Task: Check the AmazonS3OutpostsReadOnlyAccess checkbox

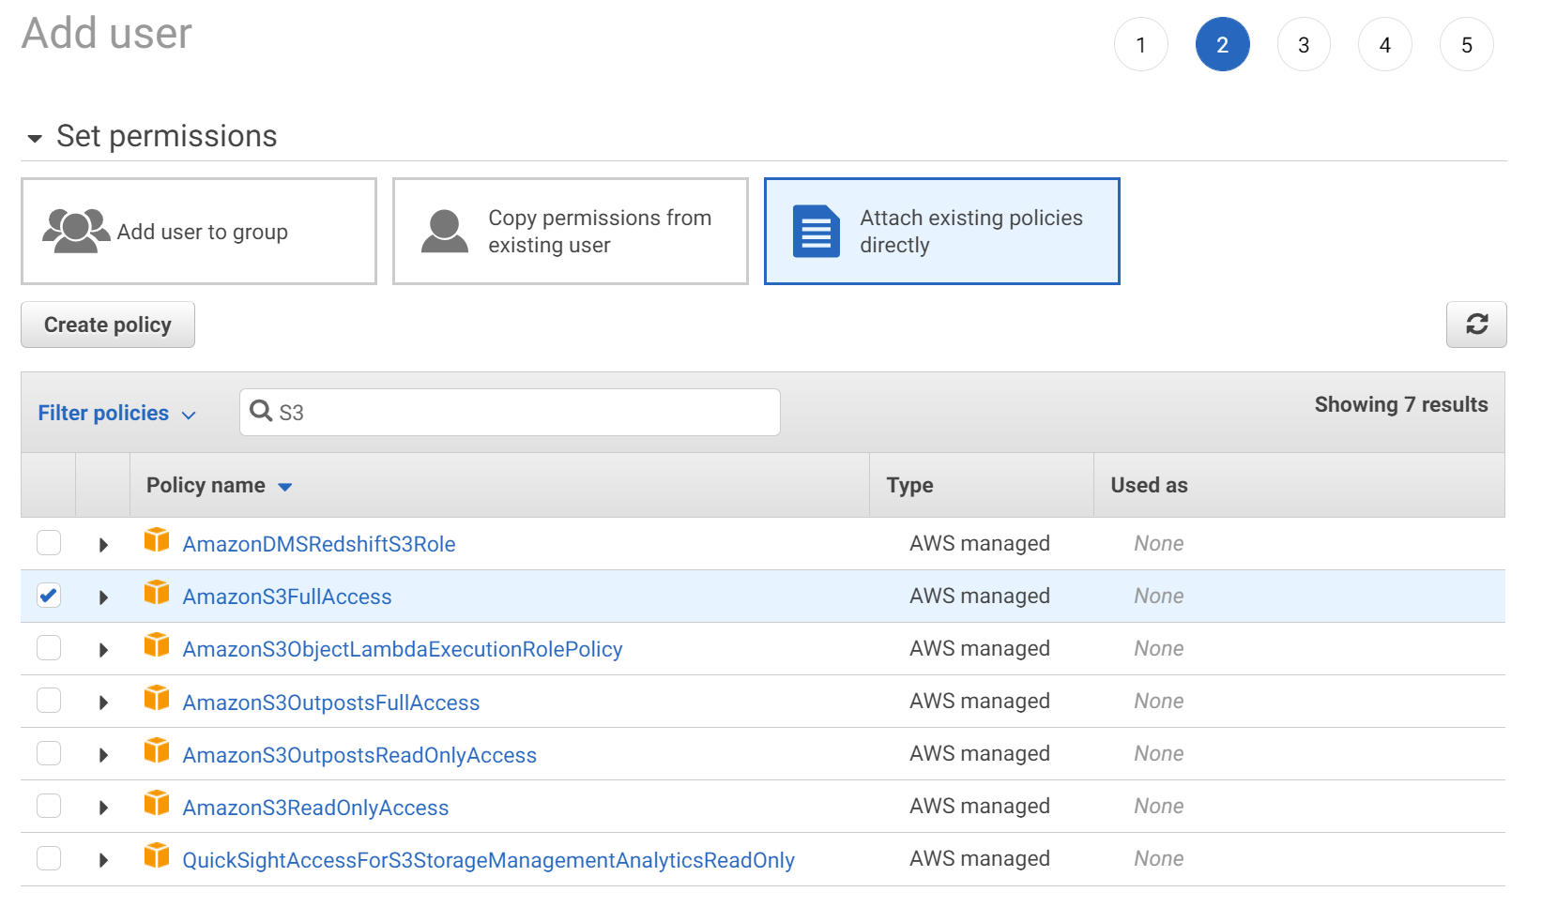Action: pos(49,753)
